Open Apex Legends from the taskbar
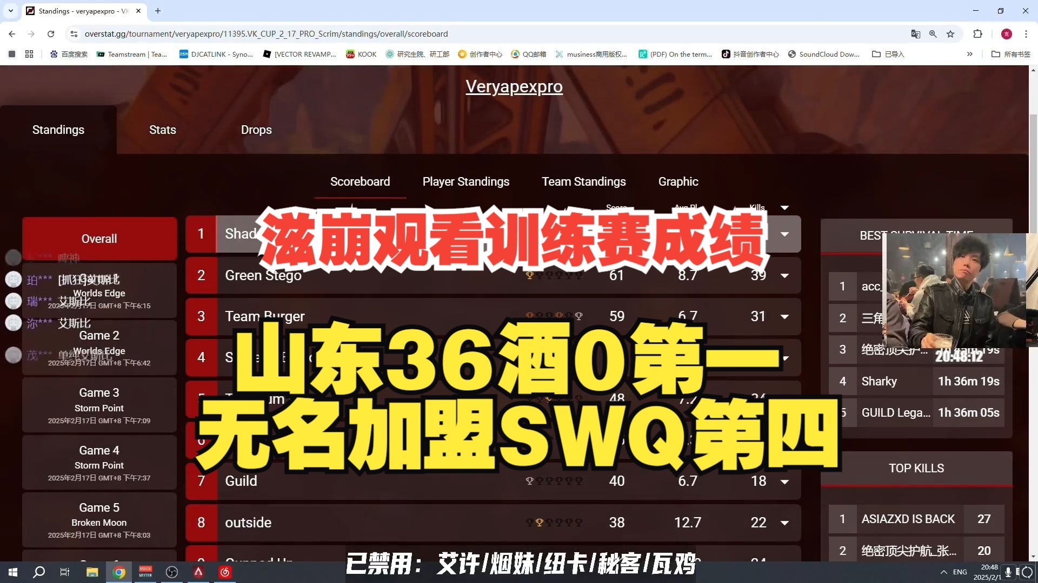The width and height of the screenshot is (1038, 583). click(x=198, y=572)
